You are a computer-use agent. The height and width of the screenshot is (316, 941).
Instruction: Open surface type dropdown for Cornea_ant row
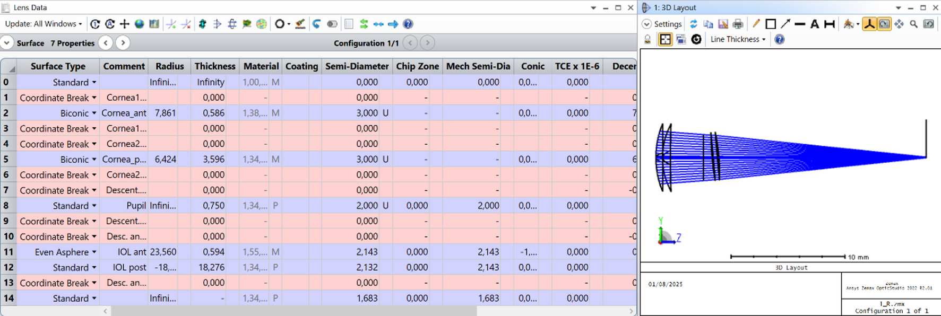point(94,113)
